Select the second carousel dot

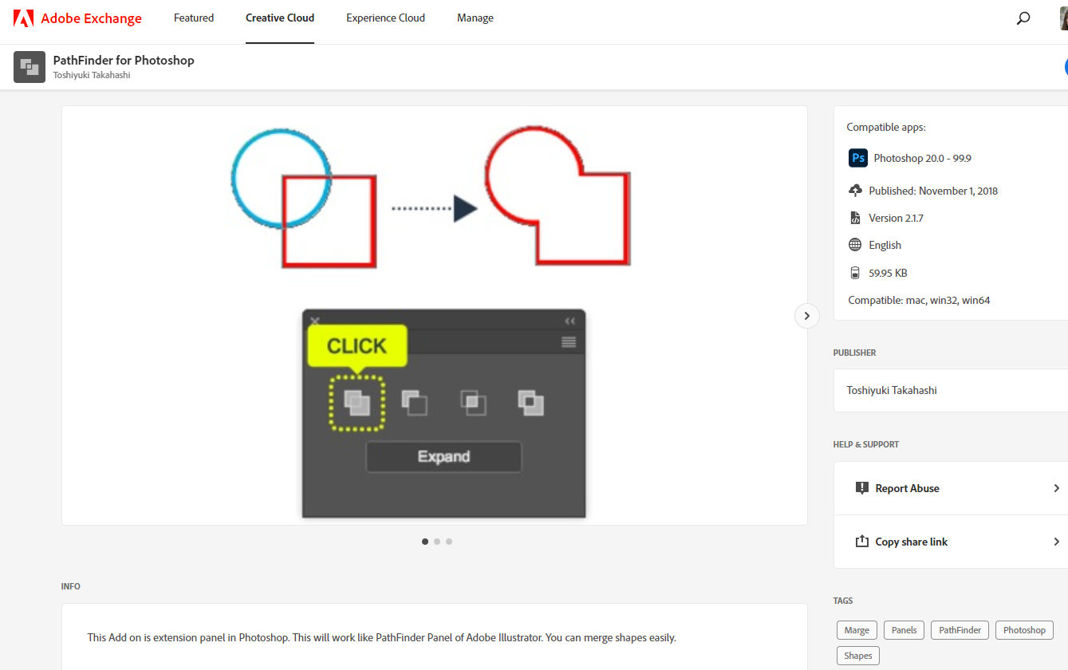(x=437, y=542)
